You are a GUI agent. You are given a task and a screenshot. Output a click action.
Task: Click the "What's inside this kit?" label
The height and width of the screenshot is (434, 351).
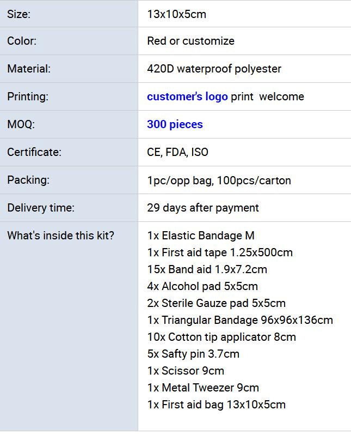coord(60,236)
